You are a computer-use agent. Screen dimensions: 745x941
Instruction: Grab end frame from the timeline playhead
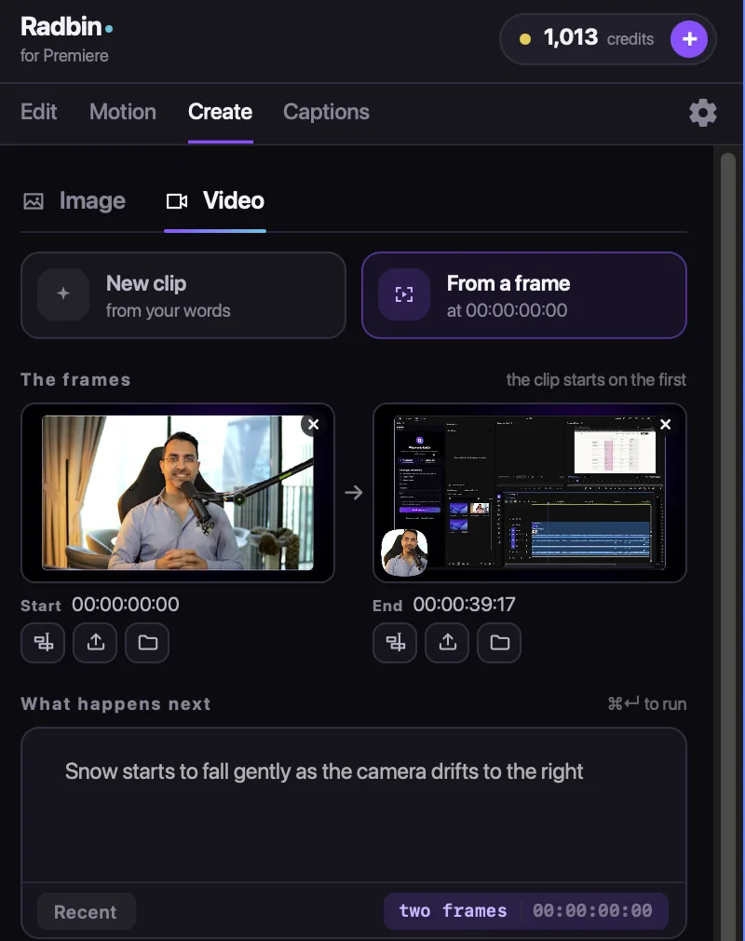point(395,643)
